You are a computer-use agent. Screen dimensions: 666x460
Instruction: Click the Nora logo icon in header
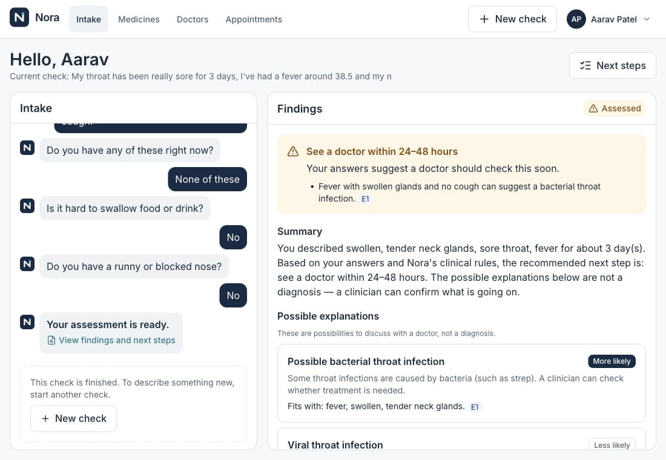point(19,18)
